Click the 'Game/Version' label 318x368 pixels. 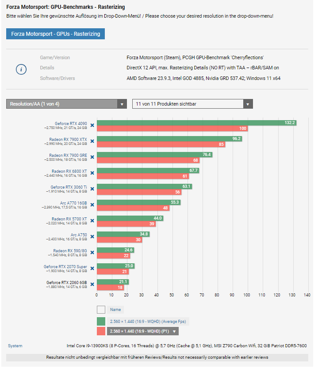tap(55, 57)
